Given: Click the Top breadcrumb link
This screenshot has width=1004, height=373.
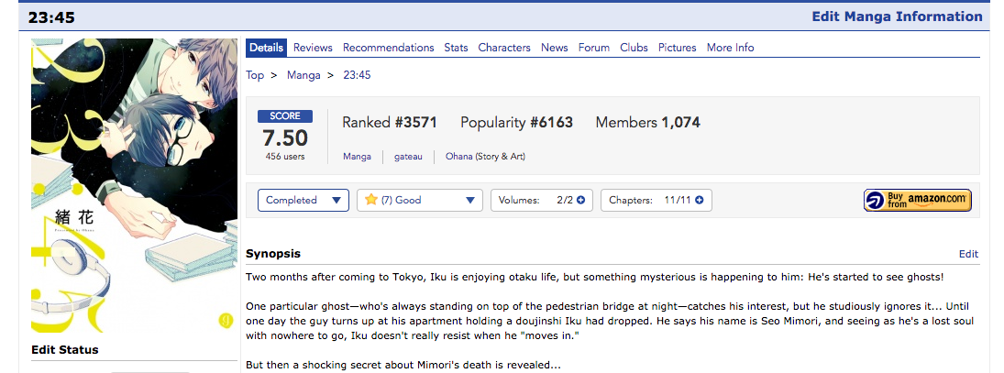Looking at the screenshot, I should [255, 75].
